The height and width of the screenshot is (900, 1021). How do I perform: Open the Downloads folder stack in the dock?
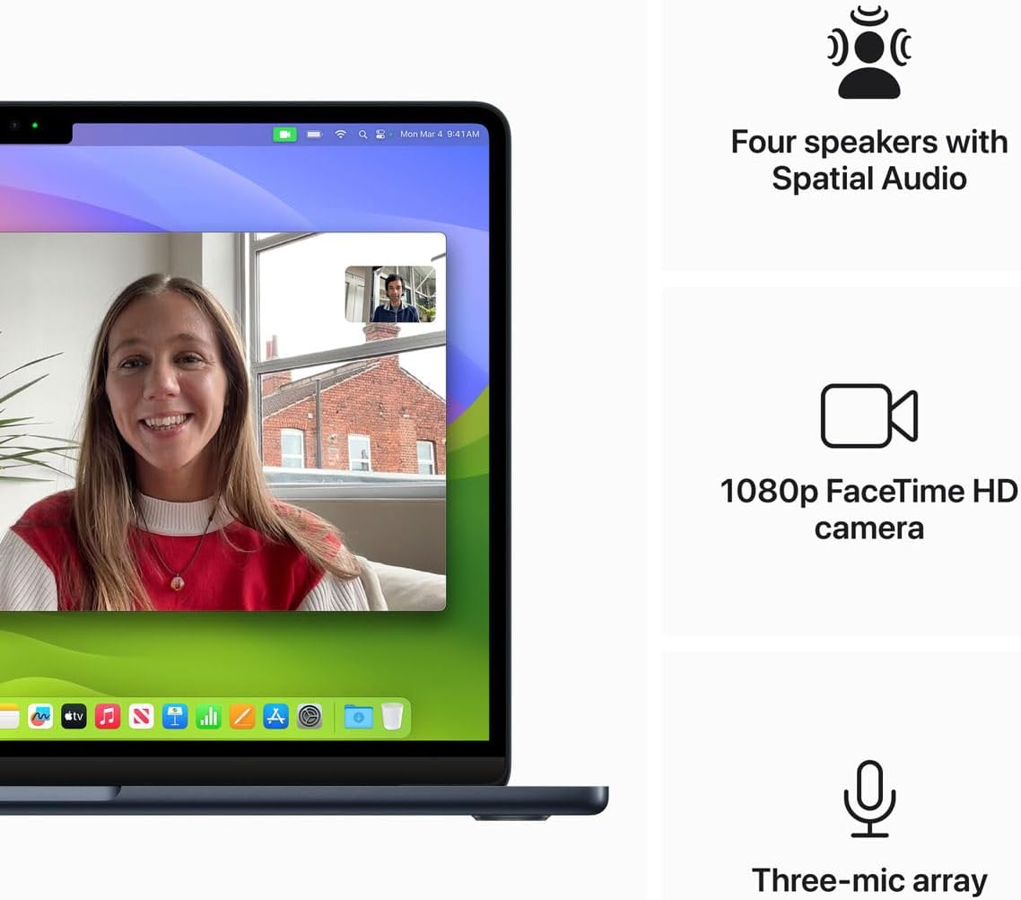[358, 716]
